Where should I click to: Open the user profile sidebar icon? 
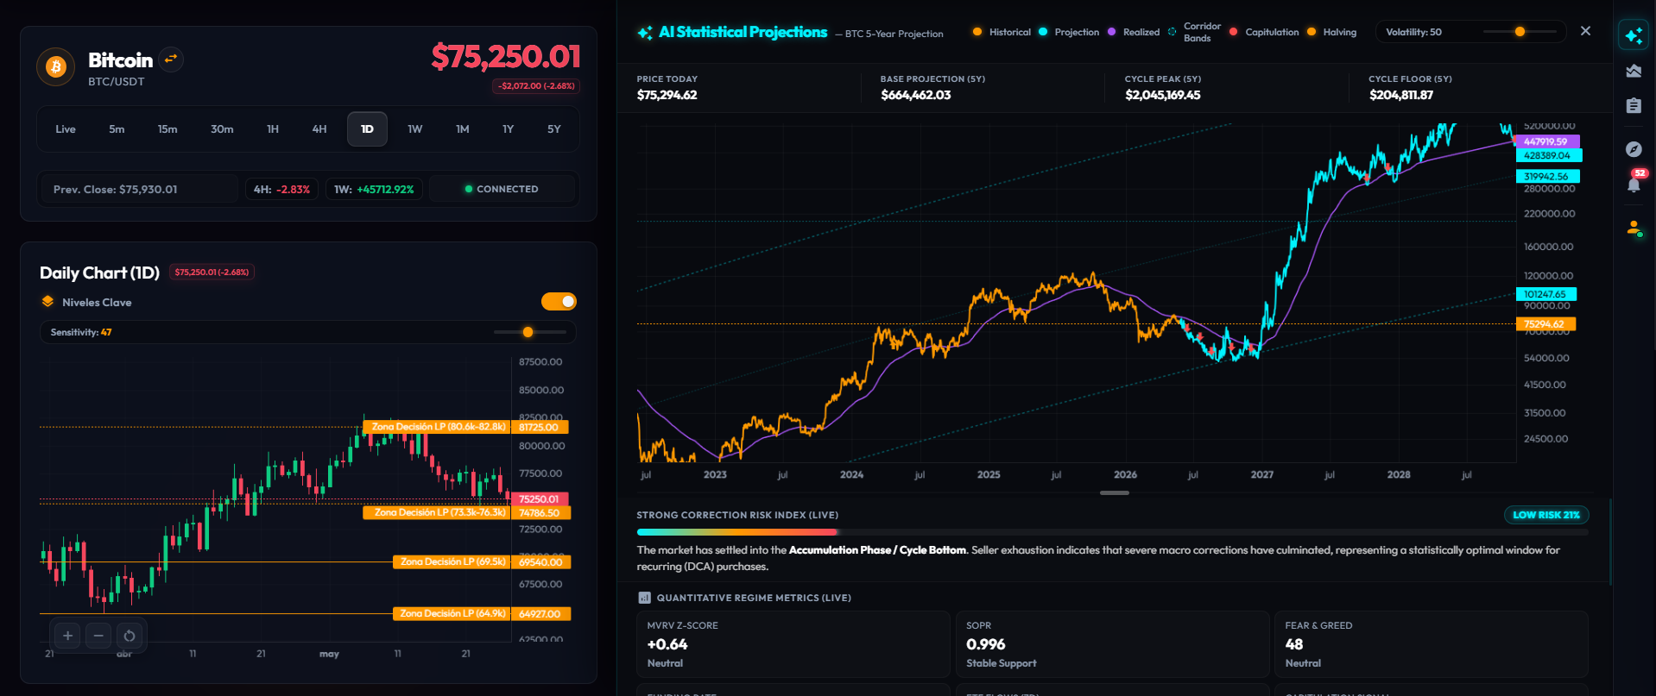[1634, 229]
